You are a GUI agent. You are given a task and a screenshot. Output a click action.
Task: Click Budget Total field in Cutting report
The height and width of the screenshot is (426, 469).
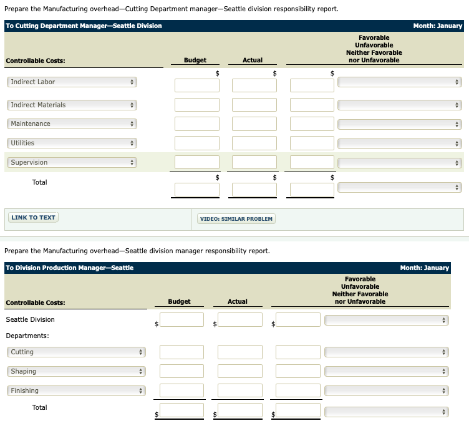pos(197,190)
